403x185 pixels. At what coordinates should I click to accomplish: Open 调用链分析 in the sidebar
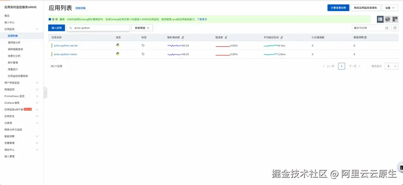pyautogui.click(x=14, y=42)
